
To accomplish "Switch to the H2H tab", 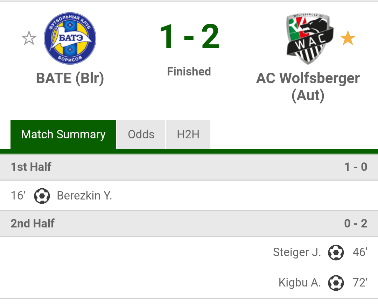I will [188, 134].
